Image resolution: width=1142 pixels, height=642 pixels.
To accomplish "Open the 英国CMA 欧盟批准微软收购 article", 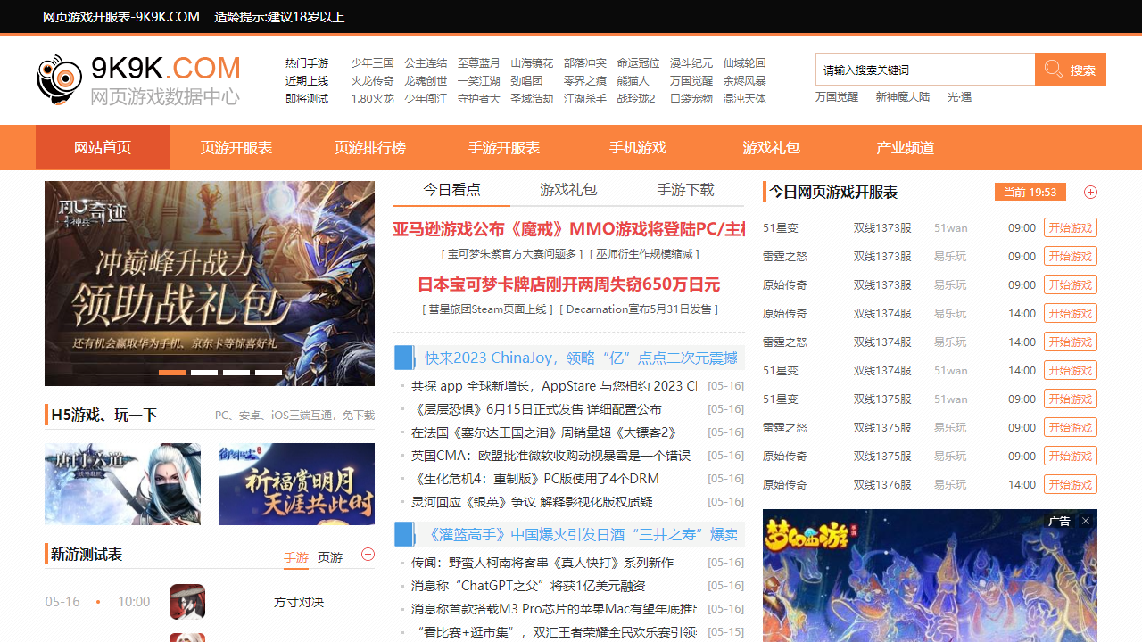I will [551, 456].
